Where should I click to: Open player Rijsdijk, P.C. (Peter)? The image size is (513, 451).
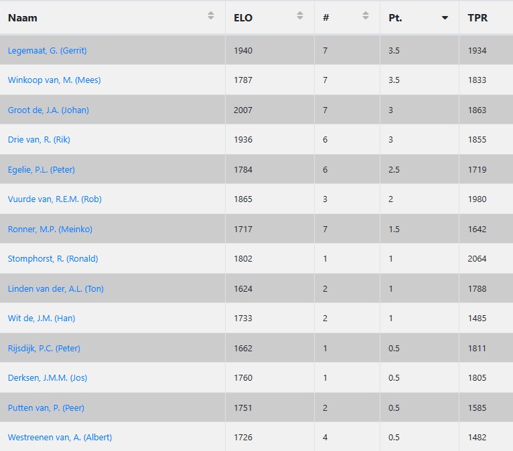pos(44,348)
